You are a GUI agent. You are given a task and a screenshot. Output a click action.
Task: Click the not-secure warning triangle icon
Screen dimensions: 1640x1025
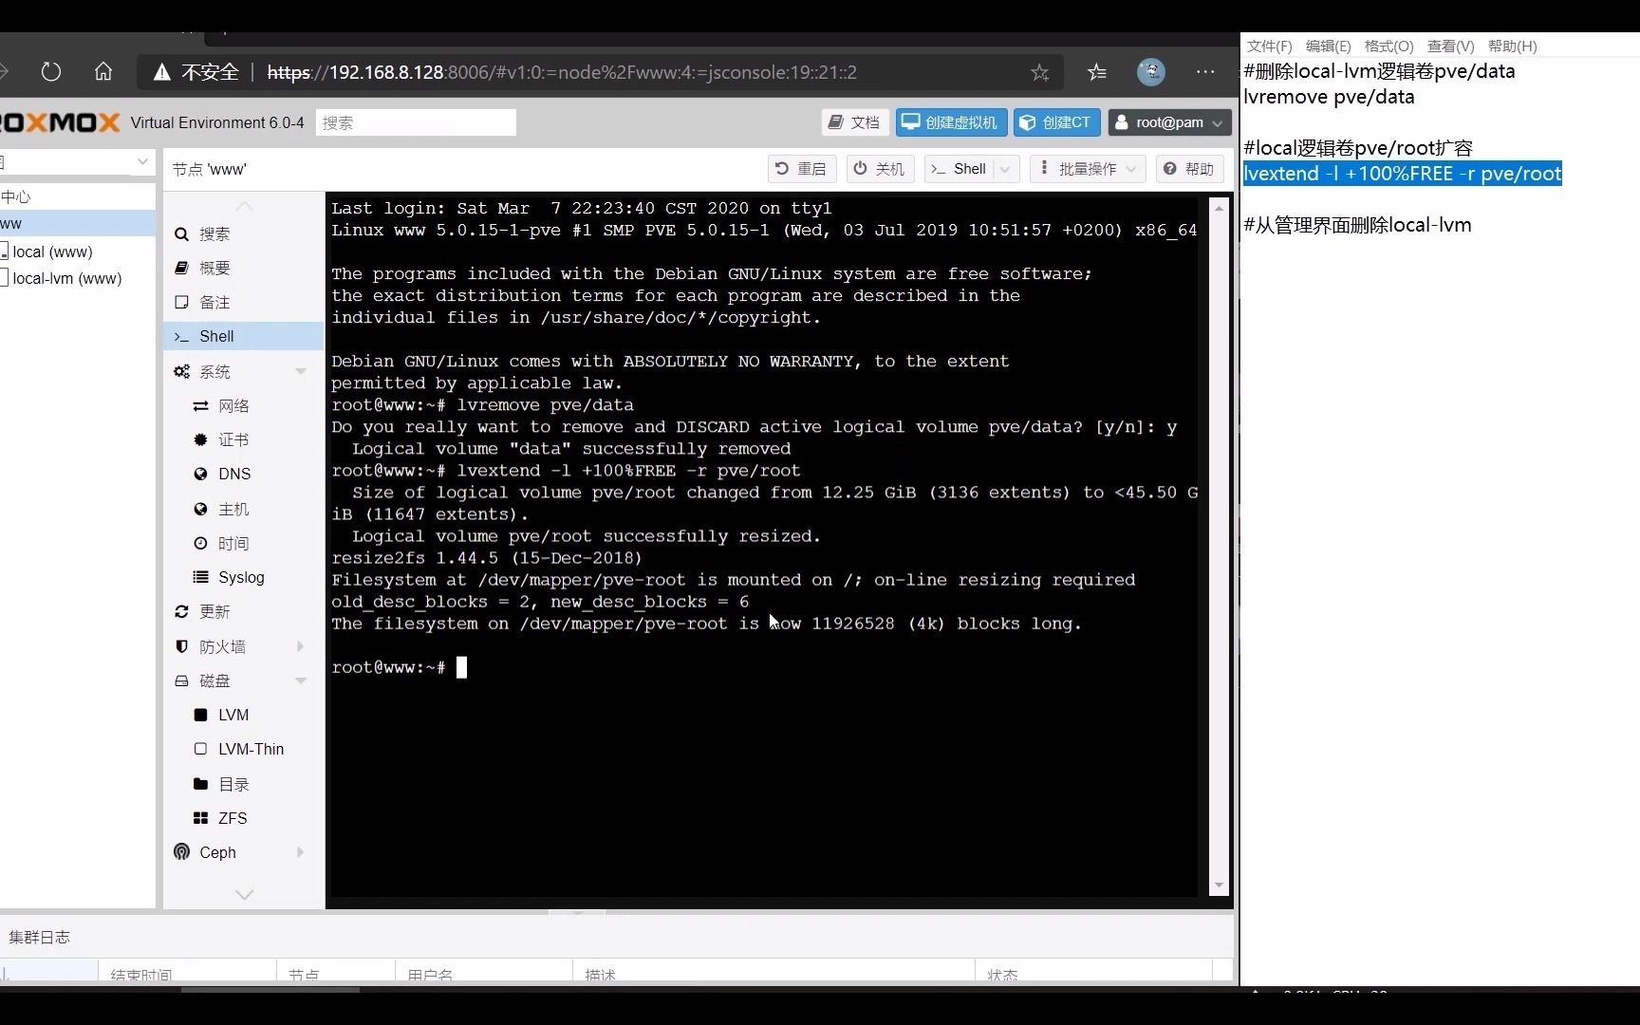[162, 72]
